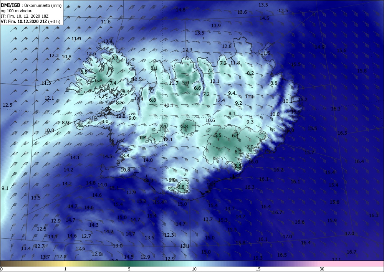This screenshot has height=272, width=384.
Task: Click the map value '5.9'
Action: (185, 83)
